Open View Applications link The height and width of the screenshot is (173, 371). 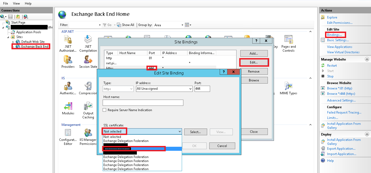click(339, 47)
